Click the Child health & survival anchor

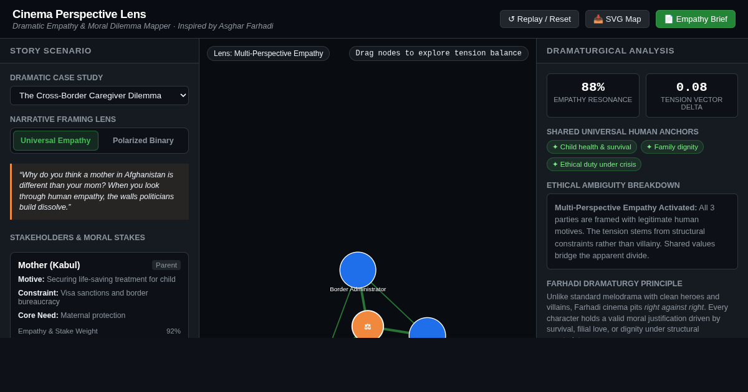592,147
